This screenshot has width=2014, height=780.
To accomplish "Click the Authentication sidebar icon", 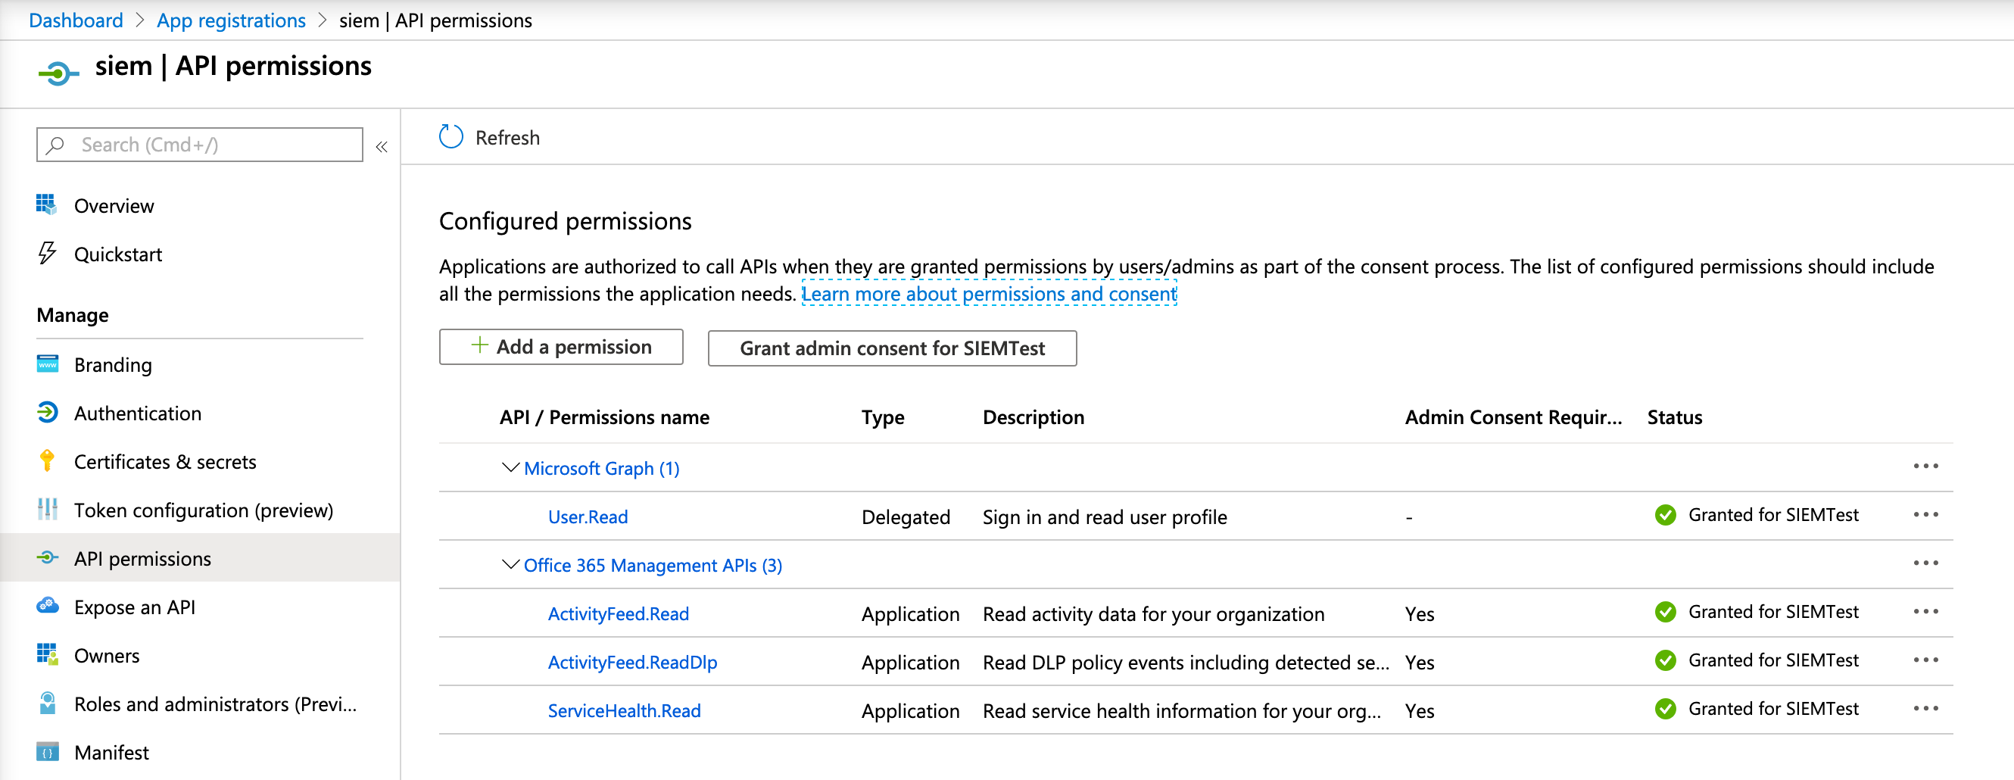I will click(x=47, y=412).
